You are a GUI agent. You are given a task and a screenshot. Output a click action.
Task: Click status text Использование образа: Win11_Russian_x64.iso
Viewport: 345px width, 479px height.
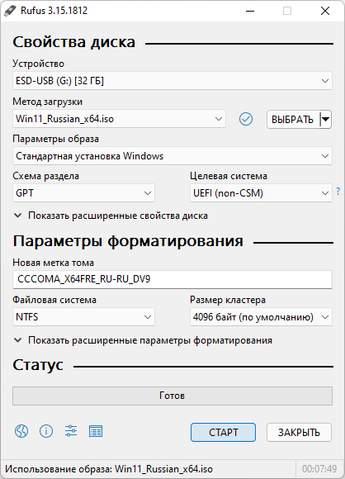109,469
